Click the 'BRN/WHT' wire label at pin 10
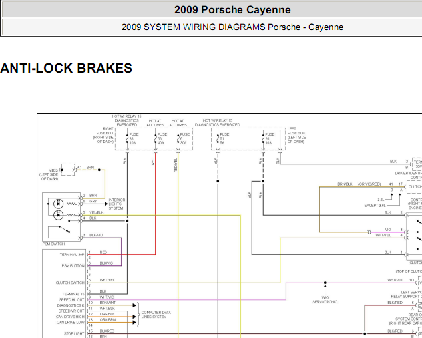The width and height of the screenshot is (422, 338). tap(107, 303)
